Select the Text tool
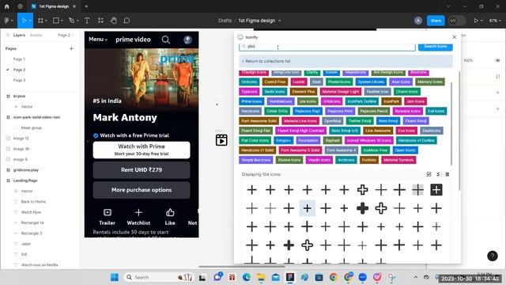The width and height of the screenshot is (506, 285). pyautogui.click(x=87, y=21)
